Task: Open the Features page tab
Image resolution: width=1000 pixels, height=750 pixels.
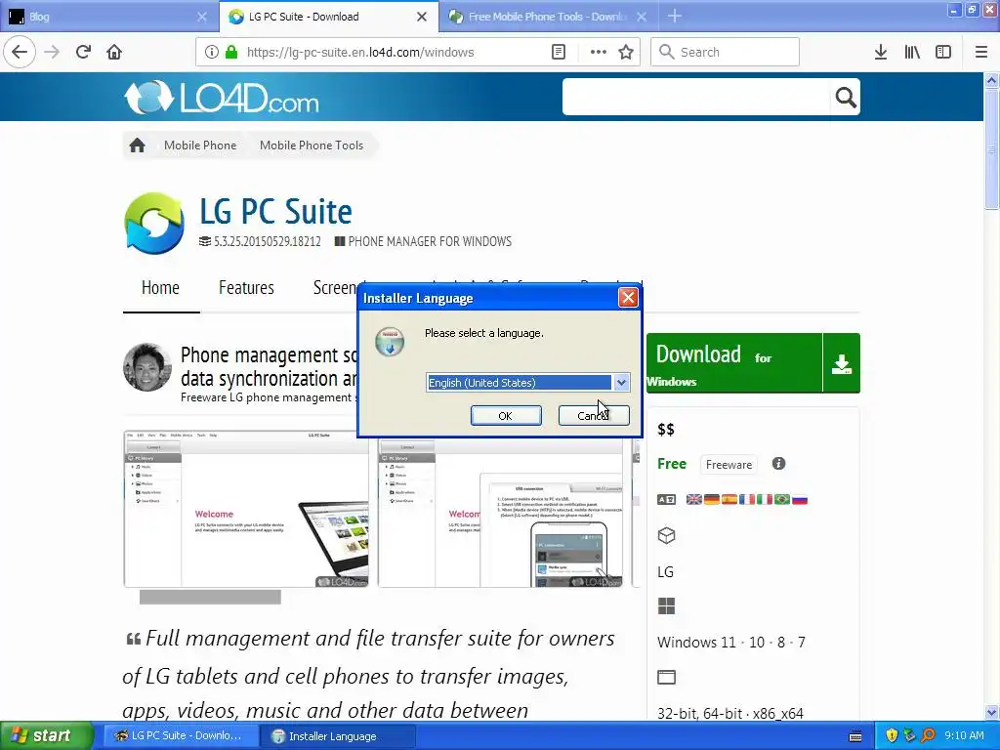Action: pyautogui.click(x=246, y=288)
